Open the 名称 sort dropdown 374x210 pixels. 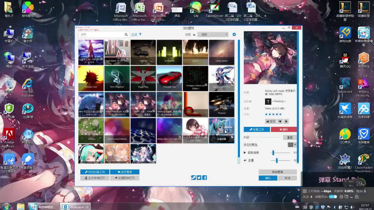click(x=213, y=34)
